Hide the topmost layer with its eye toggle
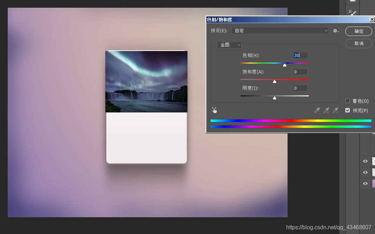 click(365, 161)
